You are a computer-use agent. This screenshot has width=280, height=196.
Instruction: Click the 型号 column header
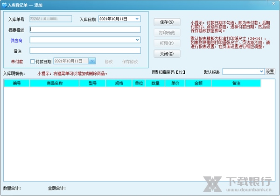coord(92,83)
